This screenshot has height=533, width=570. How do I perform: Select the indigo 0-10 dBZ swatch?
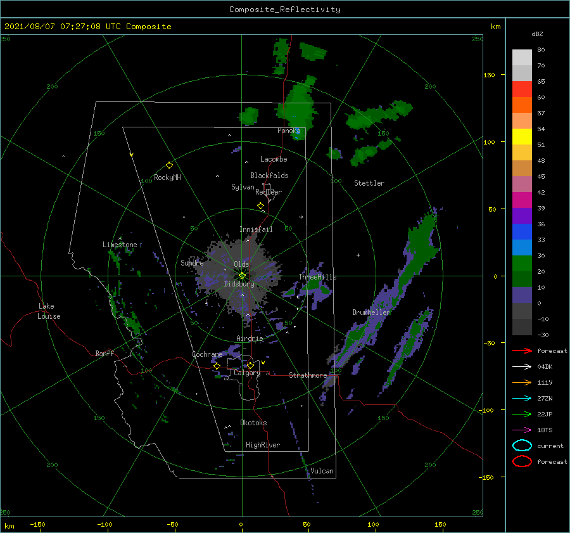click(x=522, y=295)
